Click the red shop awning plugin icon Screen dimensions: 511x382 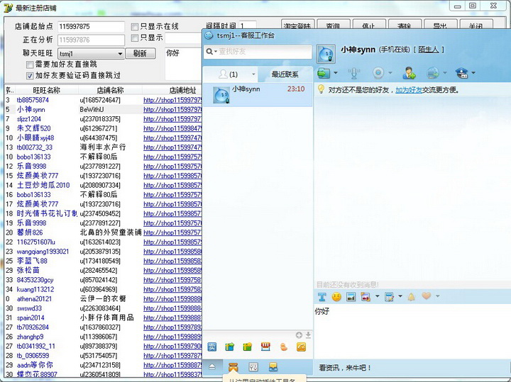click(265, 347)
